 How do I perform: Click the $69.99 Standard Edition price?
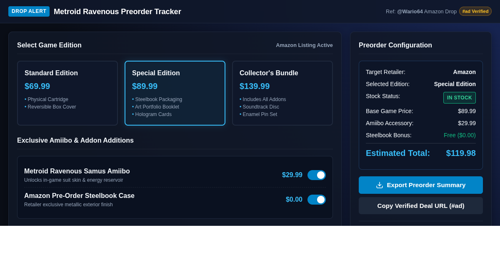[37, 86]
